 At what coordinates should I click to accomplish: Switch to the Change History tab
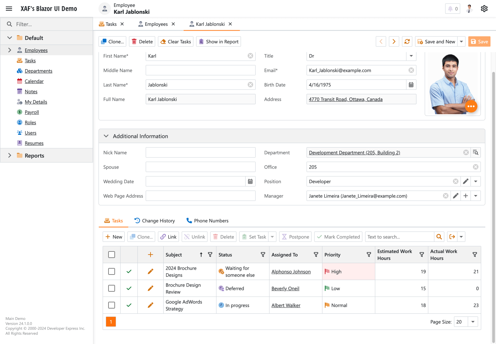pyautogui.click(x=155, y=221)
